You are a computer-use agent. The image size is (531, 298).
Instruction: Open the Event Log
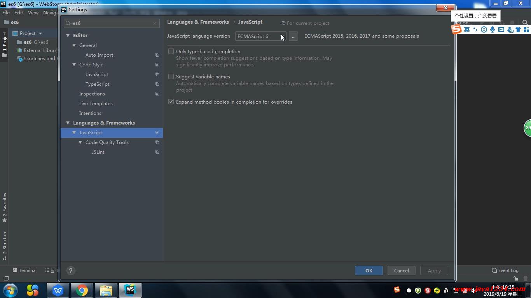point(505,270)
